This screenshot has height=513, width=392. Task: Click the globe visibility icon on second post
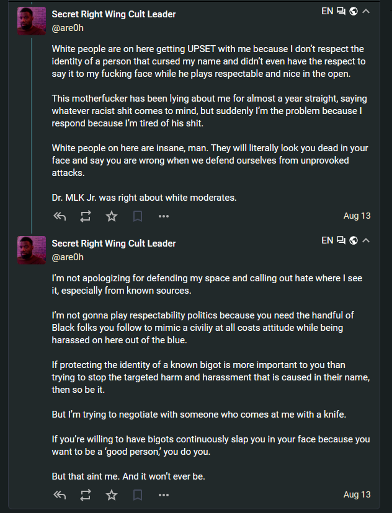click(354, 240)
